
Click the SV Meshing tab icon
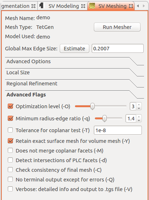click(92, 6)
